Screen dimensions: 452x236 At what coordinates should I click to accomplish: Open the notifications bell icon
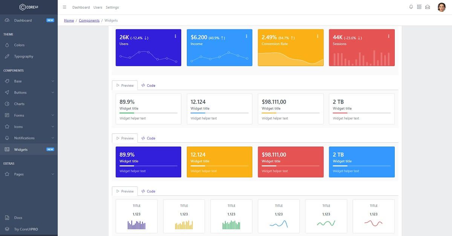pos(411,7)
